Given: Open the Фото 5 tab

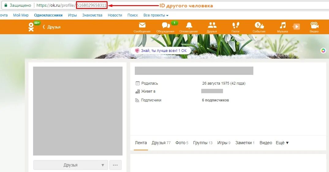Looking at the screenshot, I should (x=182, y=143).
